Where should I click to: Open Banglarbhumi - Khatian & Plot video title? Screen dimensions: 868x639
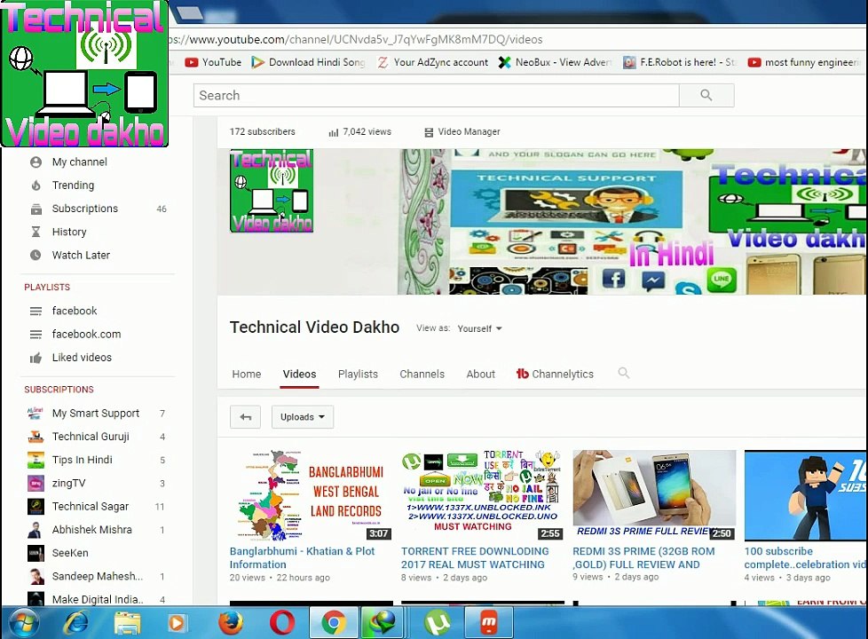click(303, 558)
